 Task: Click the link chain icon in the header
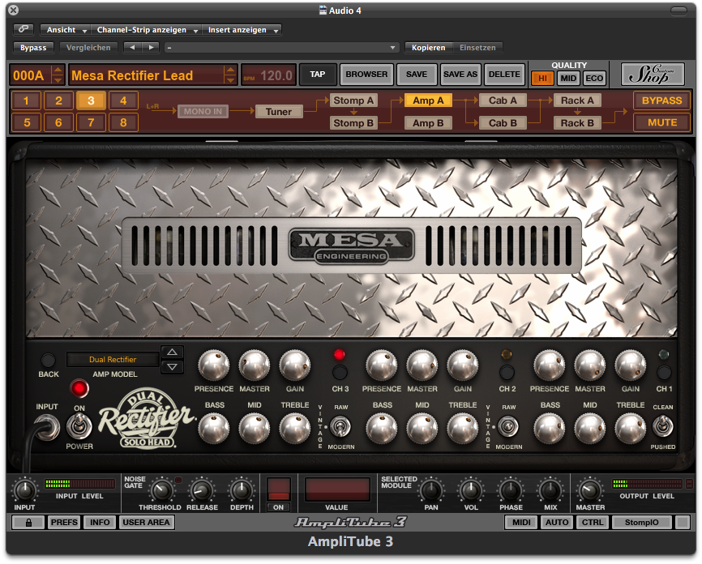tap(24, 29)
